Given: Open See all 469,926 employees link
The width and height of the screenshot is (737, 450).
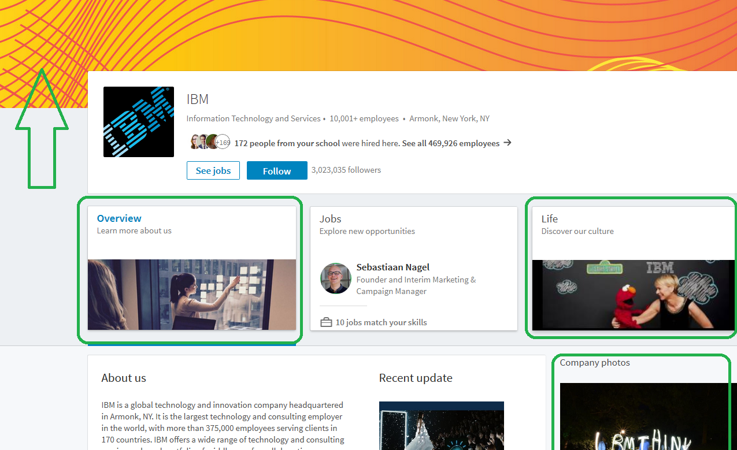Looking at the screenshot, I should (x=451, y=143).
